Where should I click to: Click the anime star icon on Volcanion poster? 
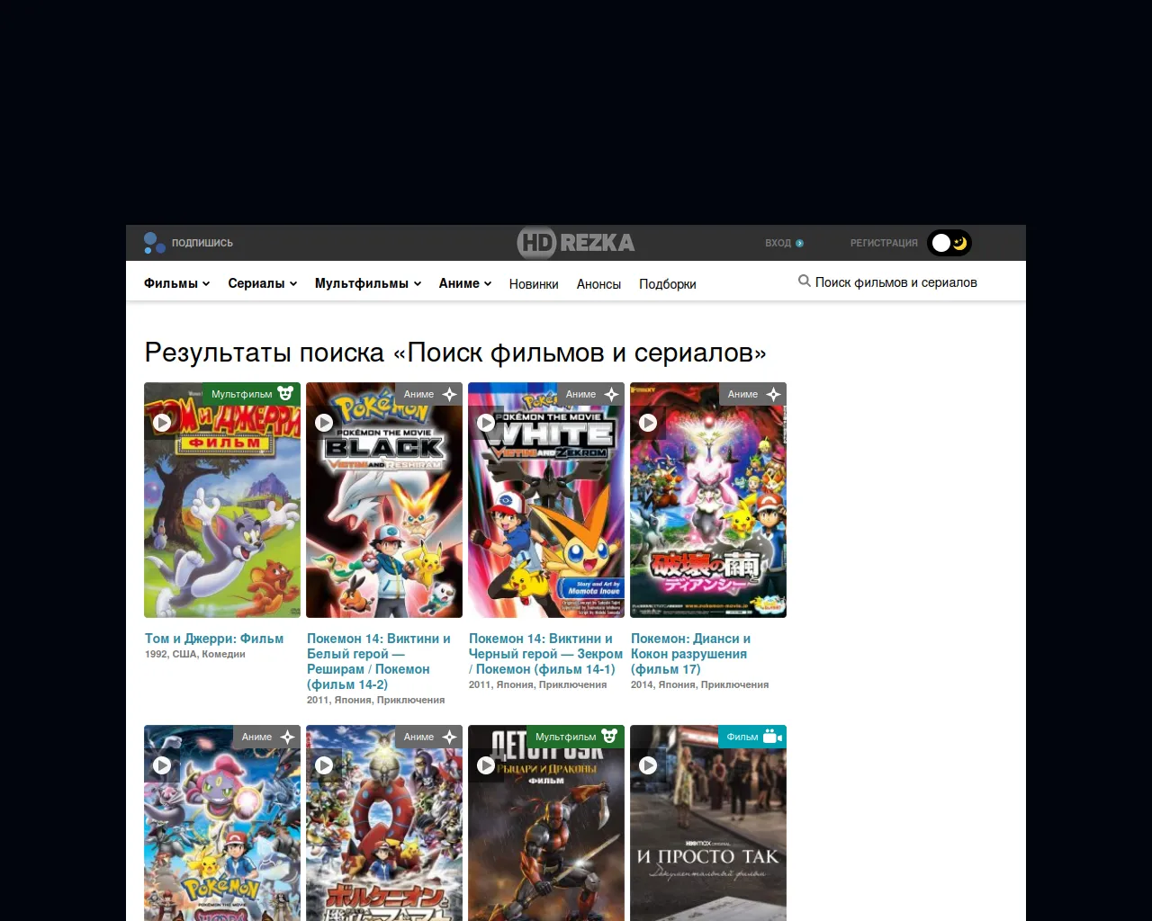(x=449, y=737)
